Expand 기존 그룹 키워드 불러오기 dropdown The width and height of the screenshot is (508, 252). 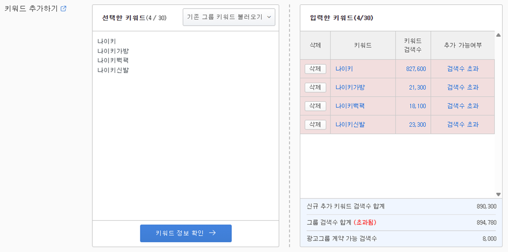pyautogui.click(x=229, y=17)
